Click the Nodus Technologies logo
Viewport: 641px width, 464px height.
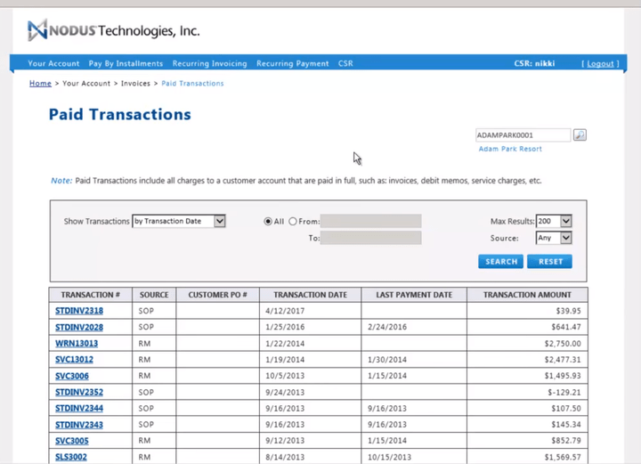tap(113, 31)
